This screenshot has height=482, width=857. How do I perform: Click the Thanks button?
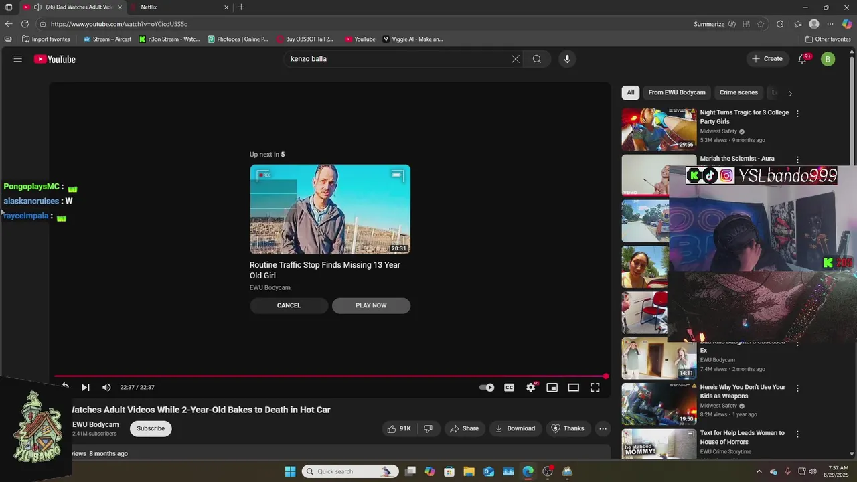(x=567, y=428)
